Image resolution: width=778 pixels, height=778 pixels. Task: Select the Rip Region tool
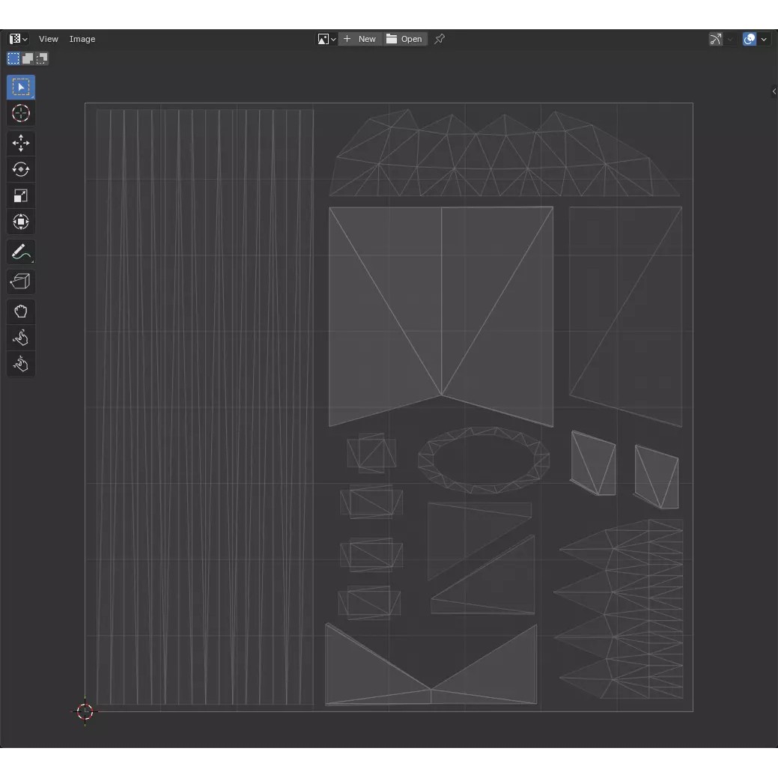pos(21,282)
